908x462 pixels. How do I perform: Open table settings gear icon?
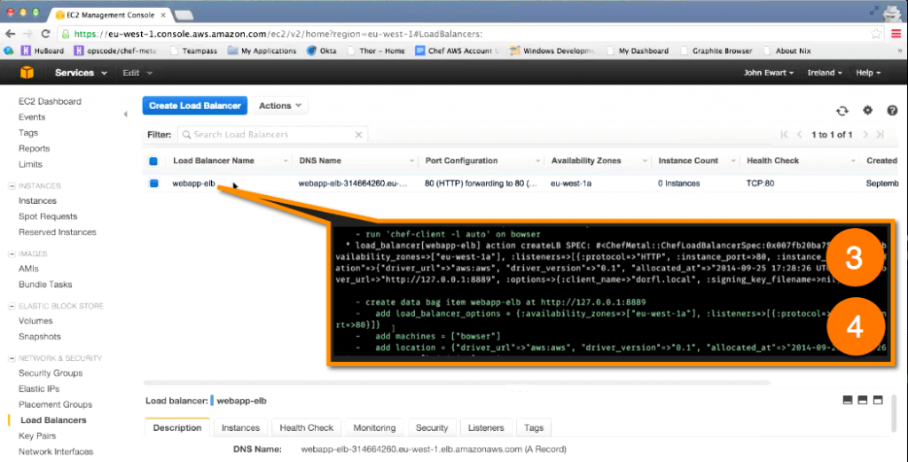point(868,111)
